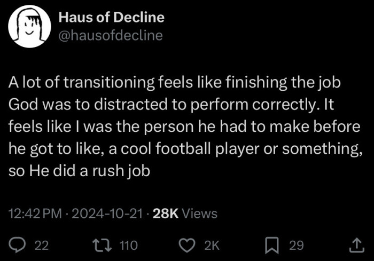Screen dimensions: 374x261
Task: Like the tweet with the heart icon
Action: 186,245
